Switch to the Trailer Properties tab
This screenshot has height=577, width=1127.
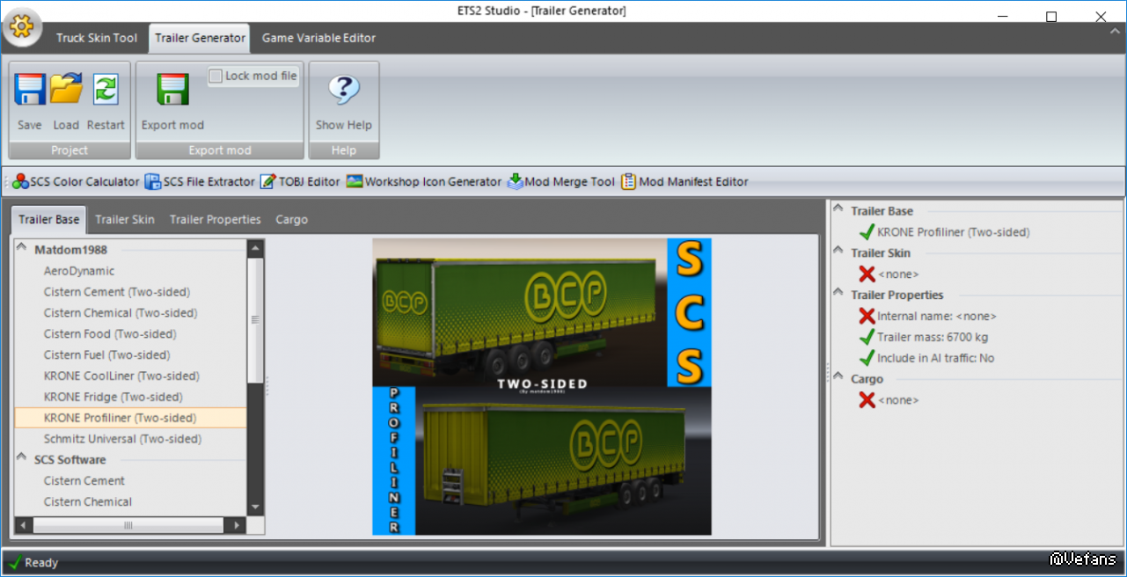[216, 220]
